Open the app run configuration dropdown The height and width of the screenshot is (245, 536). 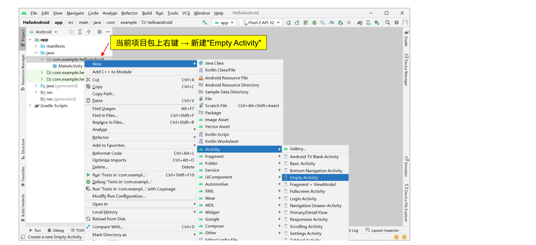(224, 23)
